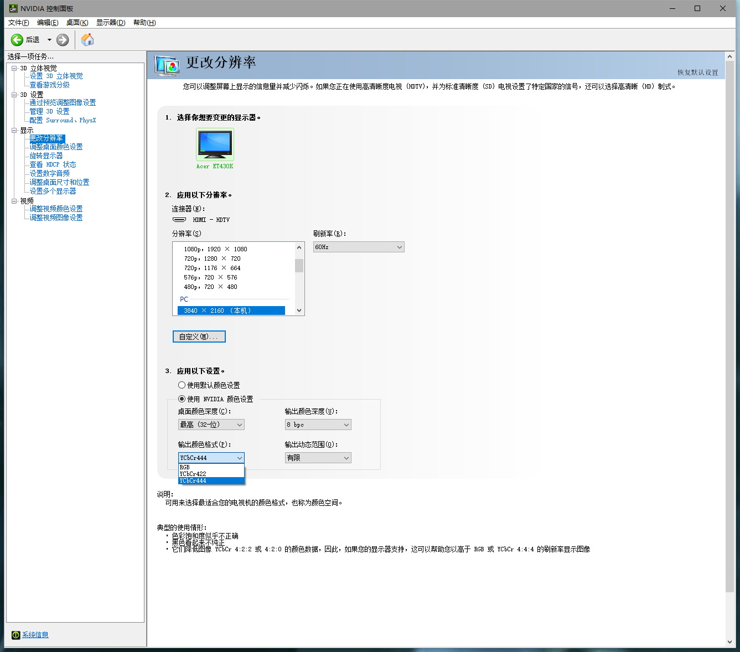Screen dimensions: 740x652
Task: Collapse the 显示 tree node
Action: (x=14, y=130)
